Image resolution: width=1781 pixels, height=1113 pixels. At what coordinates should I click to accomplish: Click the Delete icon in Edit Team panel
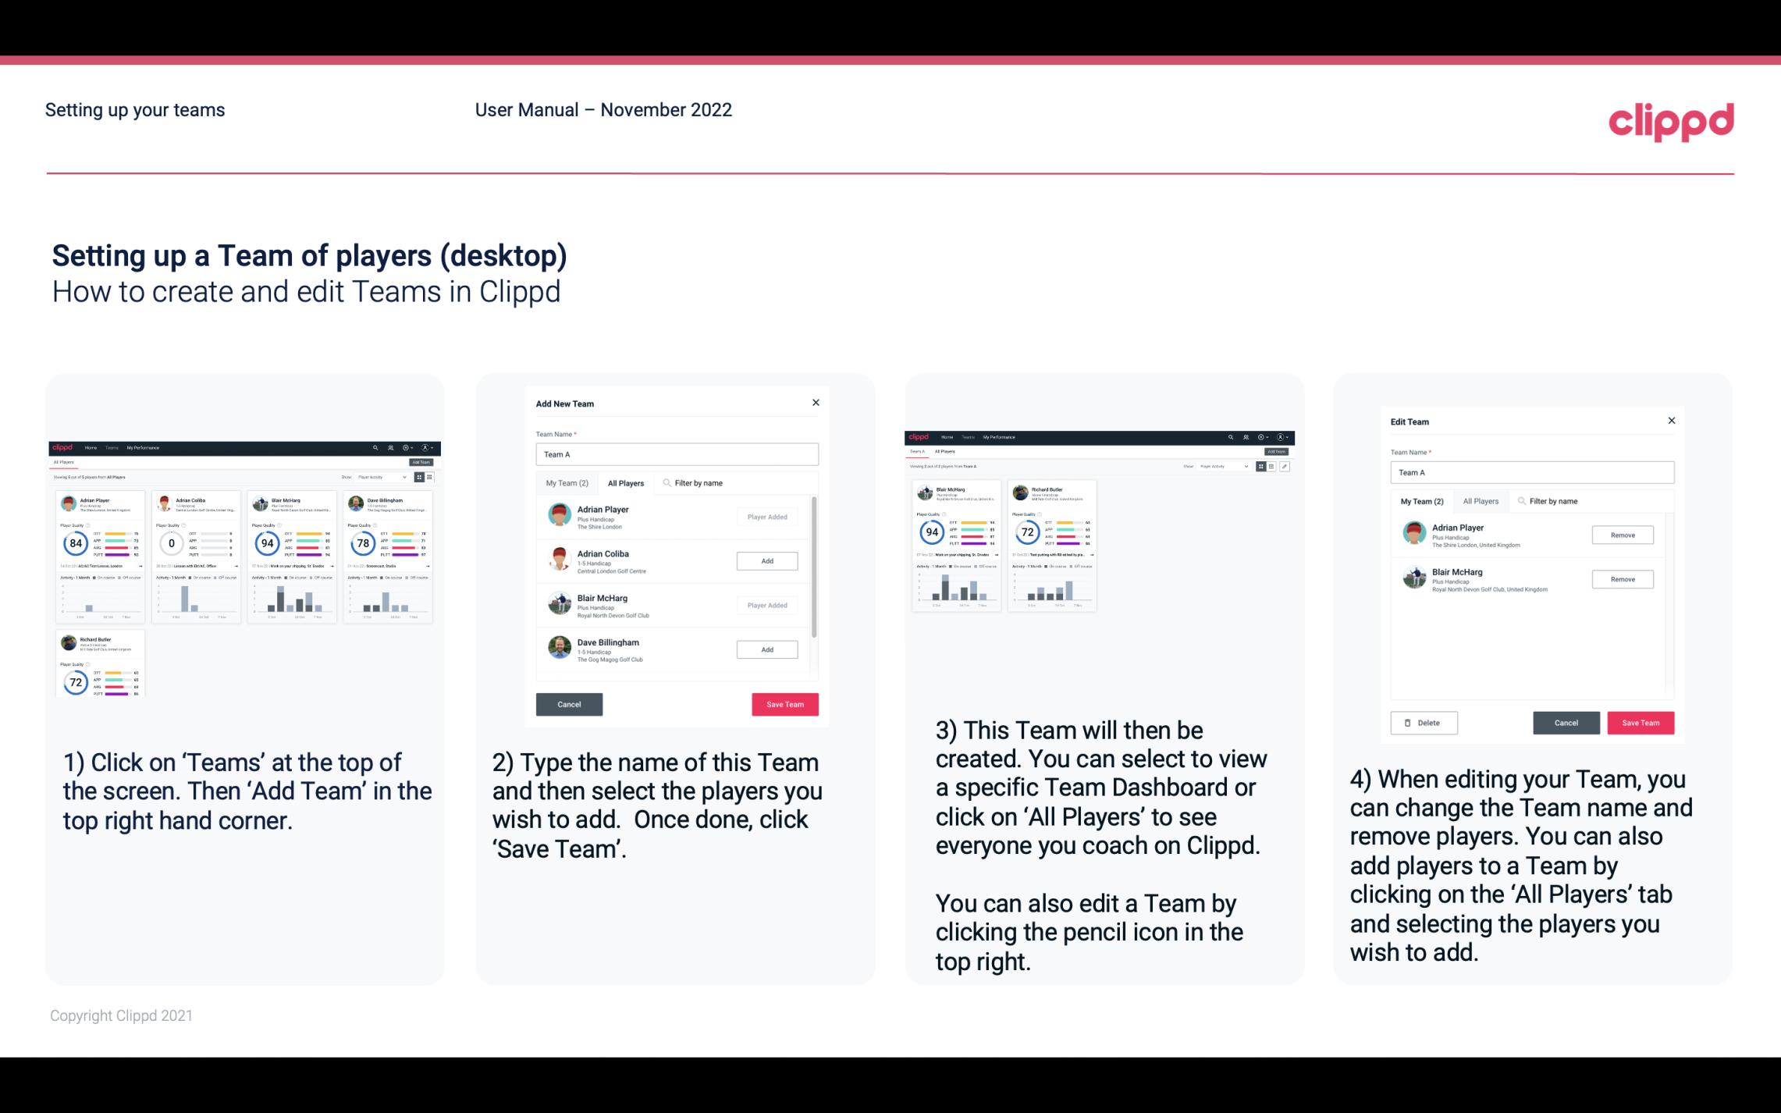(1420, 722)
